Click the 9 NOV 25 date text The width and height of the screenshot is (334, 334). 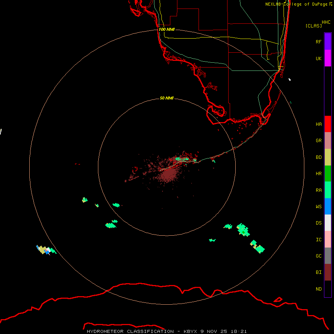[214, 331]
